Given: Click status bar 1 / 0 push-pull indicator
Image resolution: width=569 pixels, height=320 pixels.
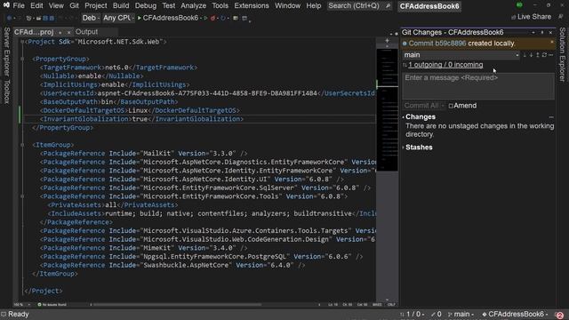Looking at the screenshot, I should point(413,314).
